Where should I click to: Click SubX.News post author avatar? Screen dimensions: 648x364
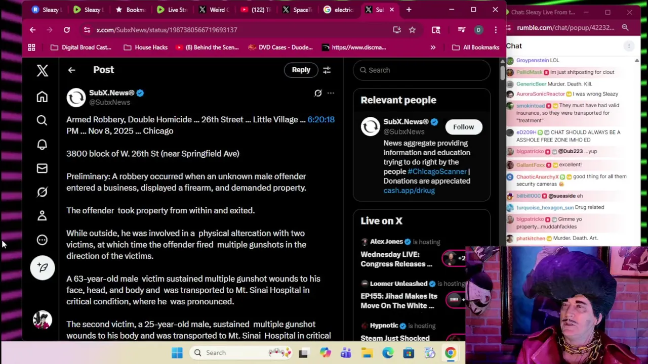tap(76, 97)
